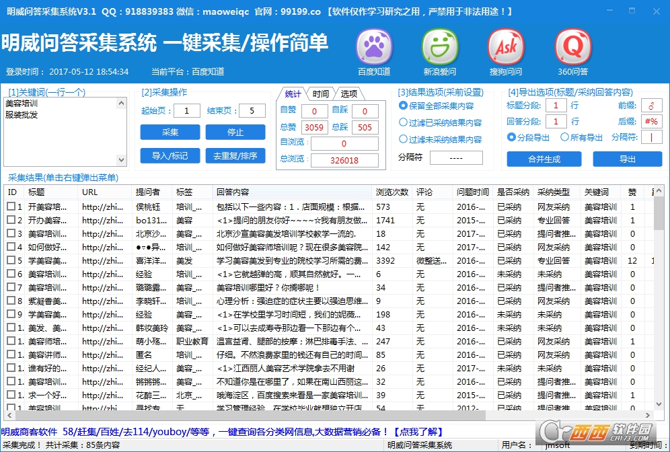670x452 pixels.
Task: Click the horizontal scrollbar thumb of the results
Action: click(x=250, y=415)
